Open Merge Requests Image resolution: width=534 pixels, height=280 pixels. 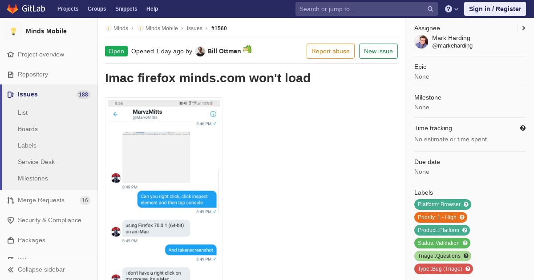click(41, 200)
